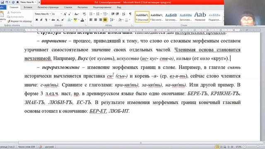Toggle italic К formatting
Image resolution: width=265 pixels, height=149 pixels.
coord(41,20)
